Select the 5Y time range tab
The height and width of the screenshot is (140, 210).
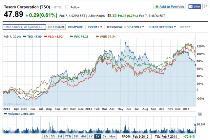pos(104,136)
